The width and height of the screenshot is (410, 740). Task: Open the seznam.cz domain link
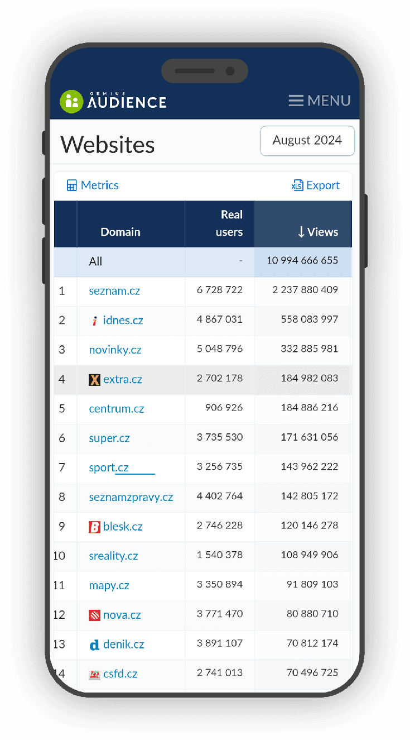114,291
